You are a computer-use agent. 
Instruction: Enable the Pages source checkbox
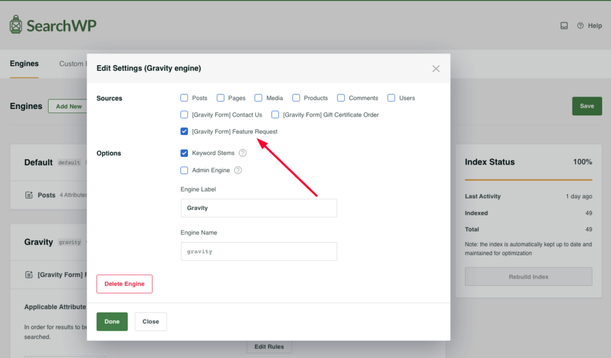pyautogui.click(x=221, y=98)
